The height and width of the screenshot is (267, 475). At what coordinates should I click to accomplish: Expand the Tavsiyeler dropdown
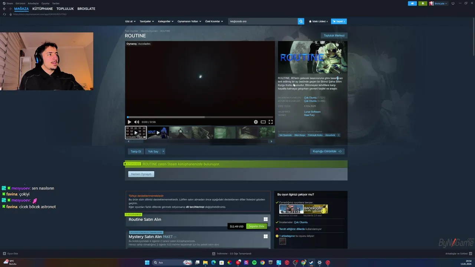pos(147,22)
